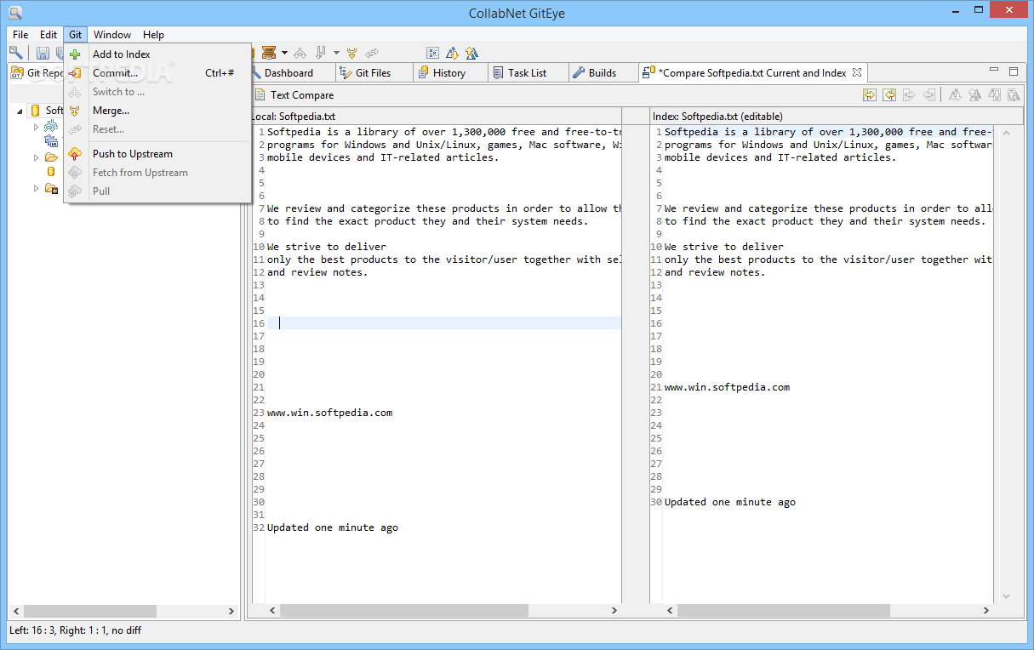The width and height of the screenshot is (1034, 650).
Task: Click the orange Merge toolbar icon
Action: (x=351, y=53)
